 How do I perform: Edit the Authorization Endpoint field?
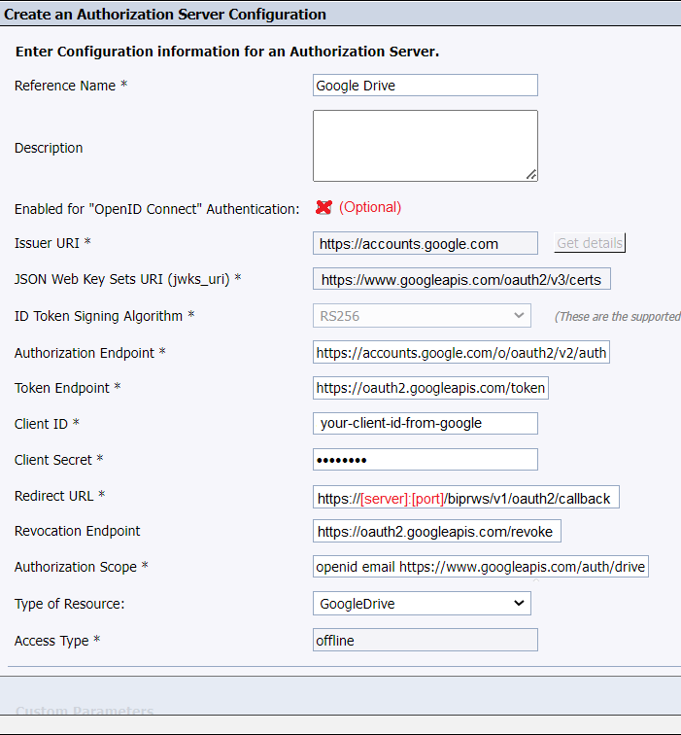461,352
